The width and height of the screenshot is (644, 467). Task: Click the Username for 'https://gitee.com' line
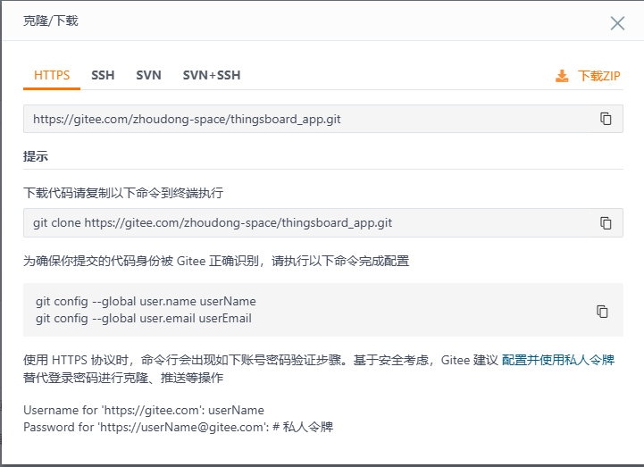(x=144, y=410)
